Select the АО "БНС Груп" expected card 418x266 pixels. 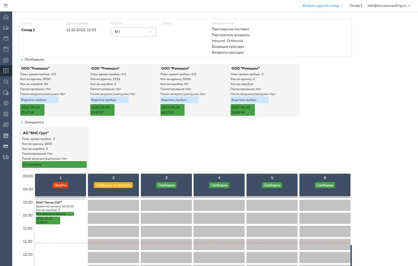tap(54, 145)
